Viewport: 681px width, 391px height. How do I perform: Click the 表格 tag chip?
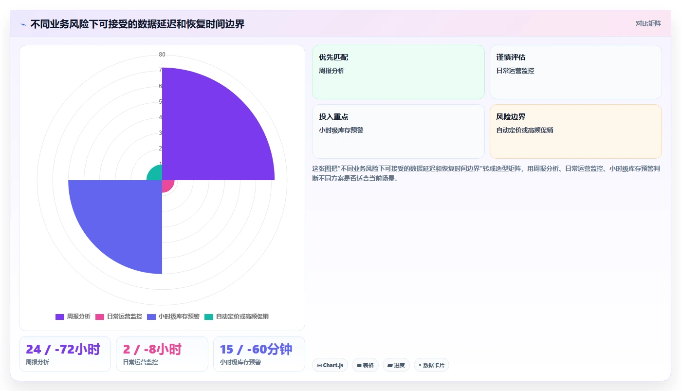tap(365, 365)
